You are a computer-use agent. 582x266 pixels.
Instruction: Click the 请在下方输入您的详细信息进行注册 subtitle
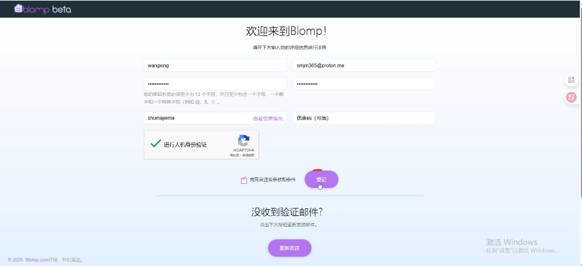tap(289, 48)
